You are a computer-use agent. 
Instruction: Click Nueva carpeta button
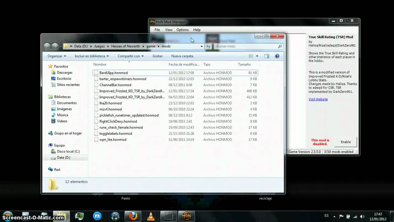182,56
